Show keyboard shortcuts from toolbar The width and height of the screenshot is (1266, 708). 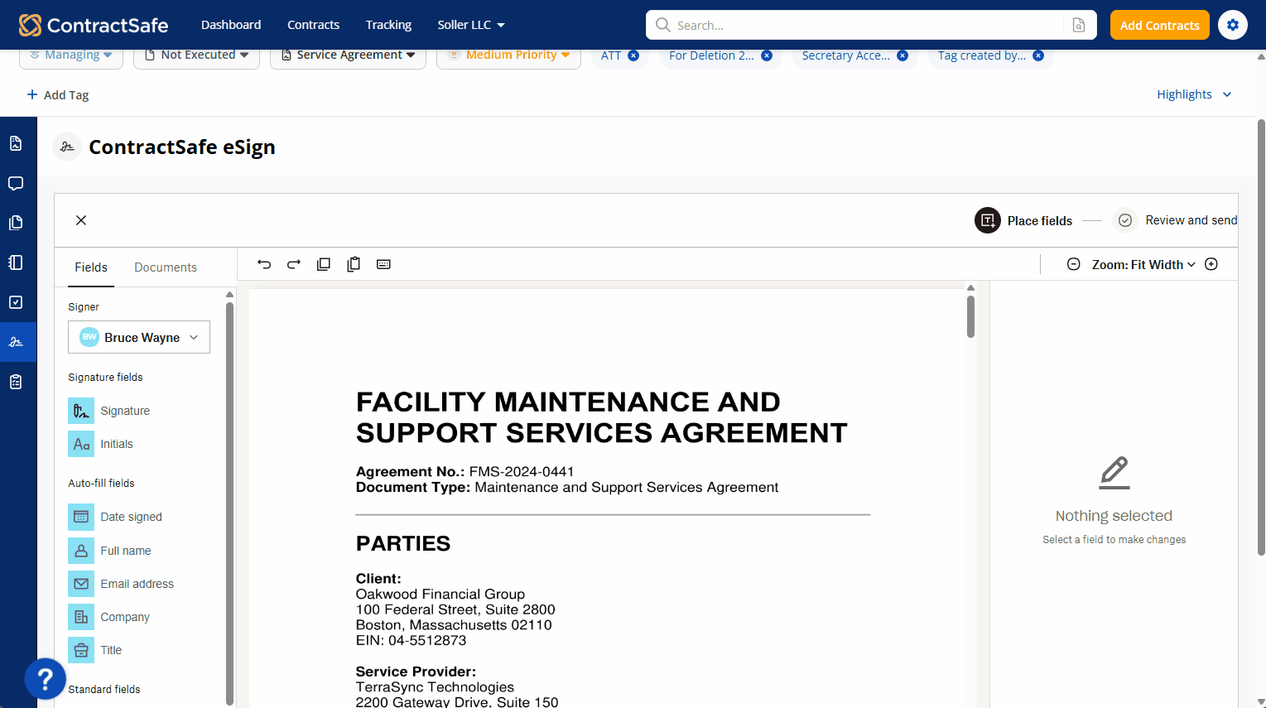pyautogui.click(x=383, y=264)
